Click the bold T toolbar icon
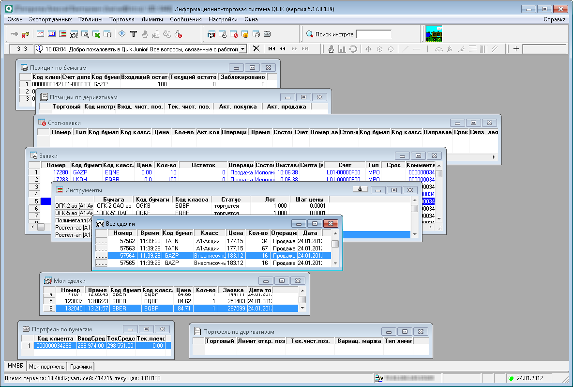 click(x=134, y=34)
